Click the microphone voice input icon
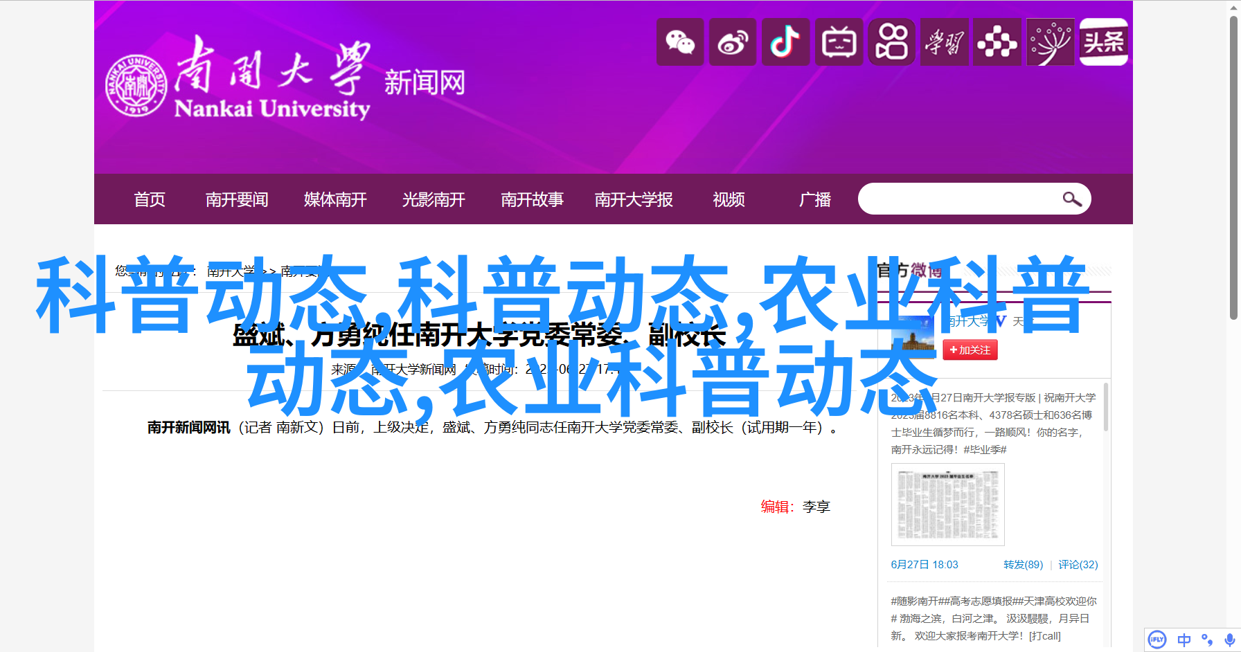 point(1229,640)
